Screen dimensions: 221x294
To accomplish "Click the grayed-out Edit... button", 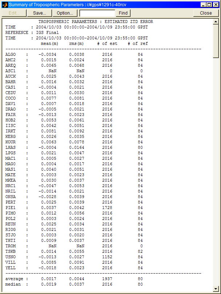I will (14, 13).
